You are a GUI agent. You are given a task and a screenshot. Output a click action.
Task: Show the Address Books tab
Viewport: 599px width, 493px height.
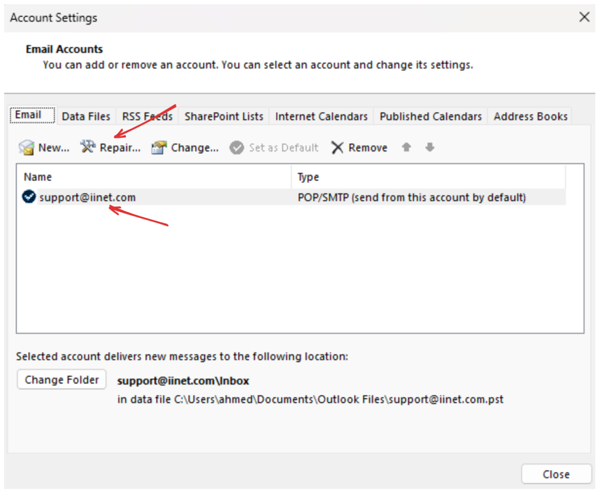(x=531, y=116)
